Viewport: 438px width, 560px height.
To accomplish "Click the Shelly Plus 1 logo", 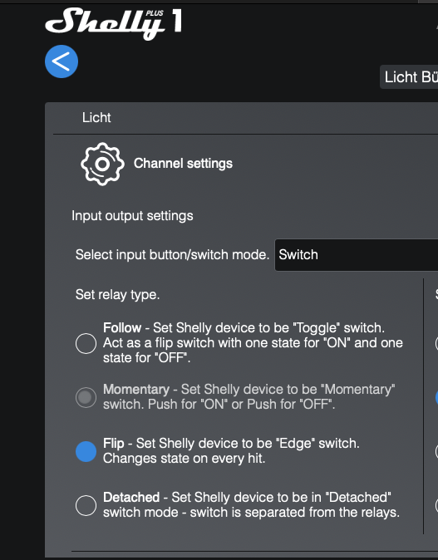I will click(114, 23).
